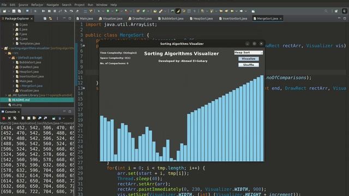Image resolution: width=349 pixels, height=196 pixels.
Task: Click the Shuffle button
Action: [249, 65]
